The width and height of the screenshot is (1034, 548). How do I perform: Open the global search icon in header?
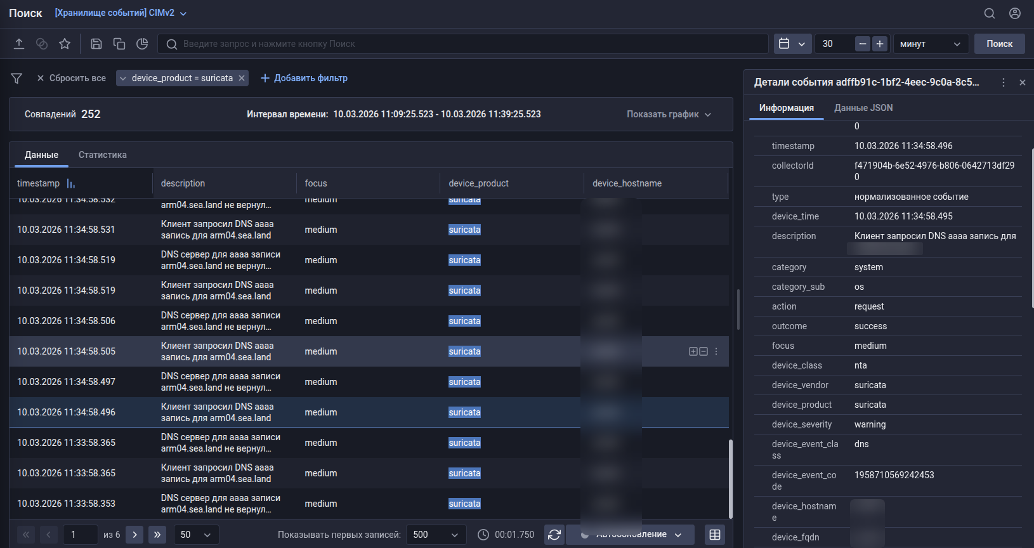coord(990,13)
